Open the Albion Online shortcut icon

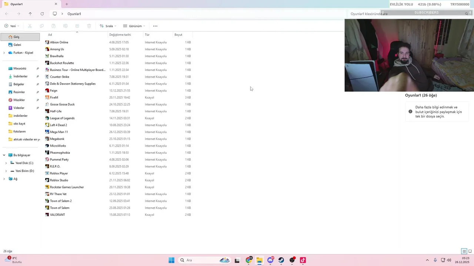pyautogui.click(x=47, y=42)
